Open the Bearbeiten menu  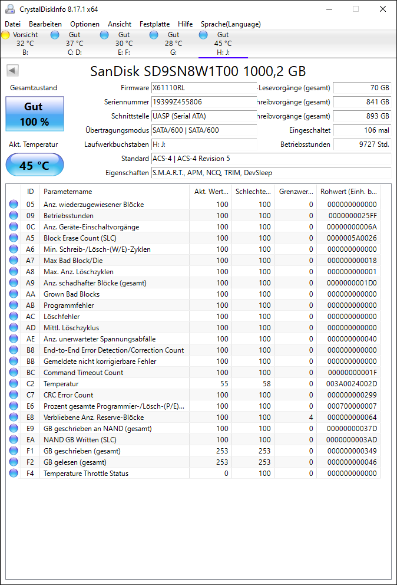pos(45,24)
